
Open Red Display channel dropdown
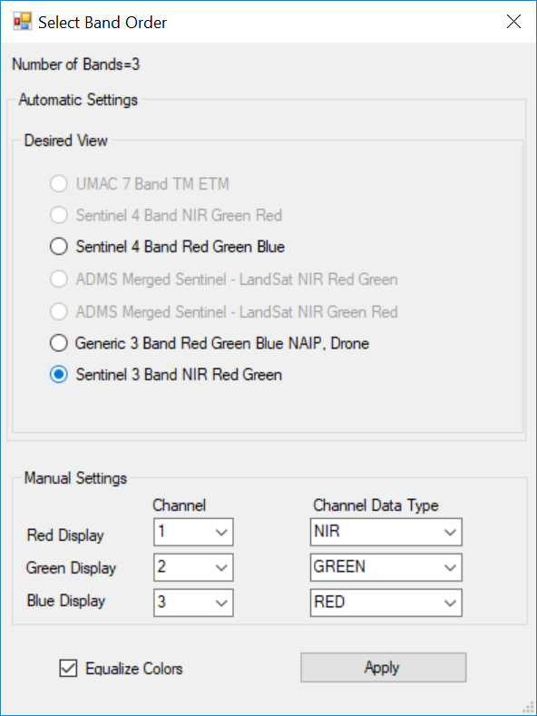193,532
